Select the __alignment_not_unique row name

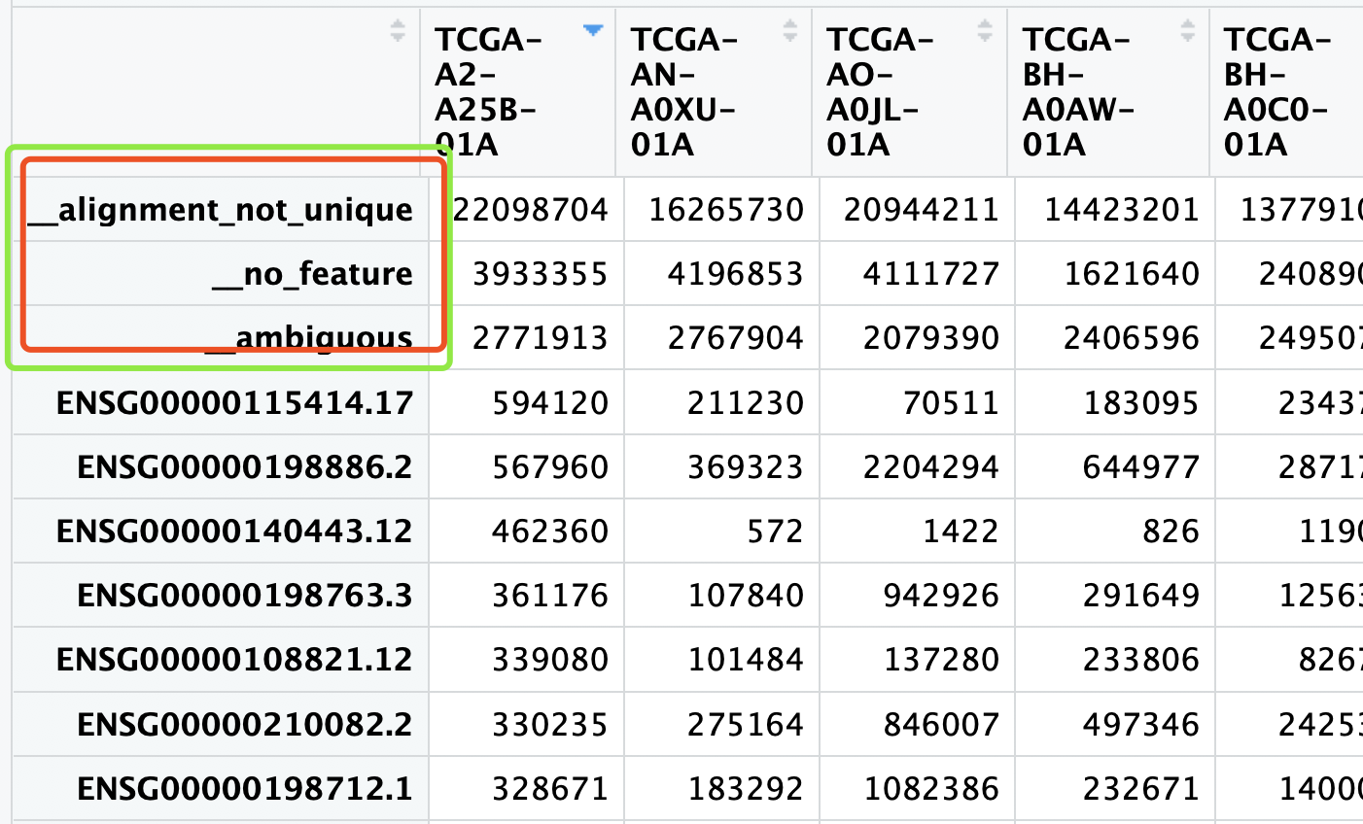tap(221, 209)
